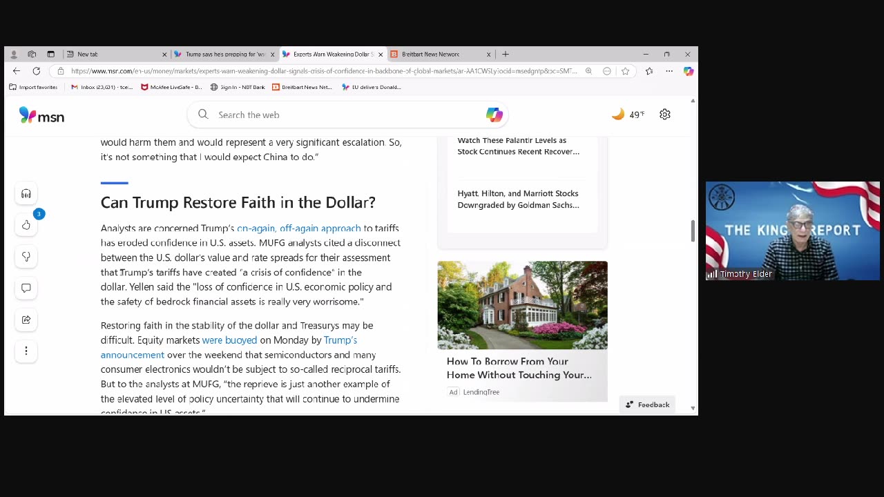The image size is (884, 497).
Task: Listen to article with headphones icon
Action: coord(26,194)
